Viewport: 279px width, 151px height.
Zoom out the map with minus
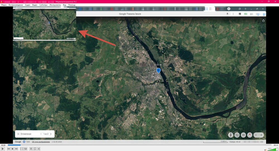(x=256, y=135)
